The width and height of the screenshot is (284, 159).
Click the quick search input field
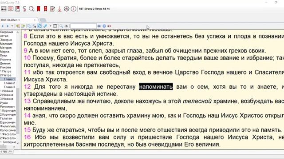click(x=83, y=26)
